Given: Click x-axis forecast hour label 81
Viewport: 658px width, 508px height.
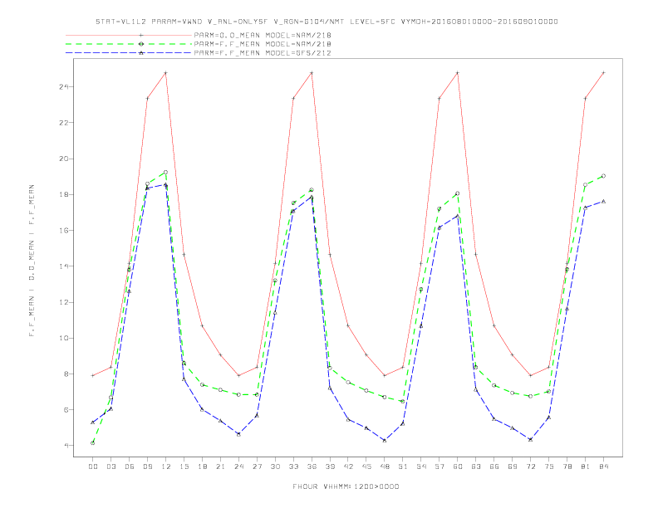Looking at the screenshot, I should coord(586,466).
